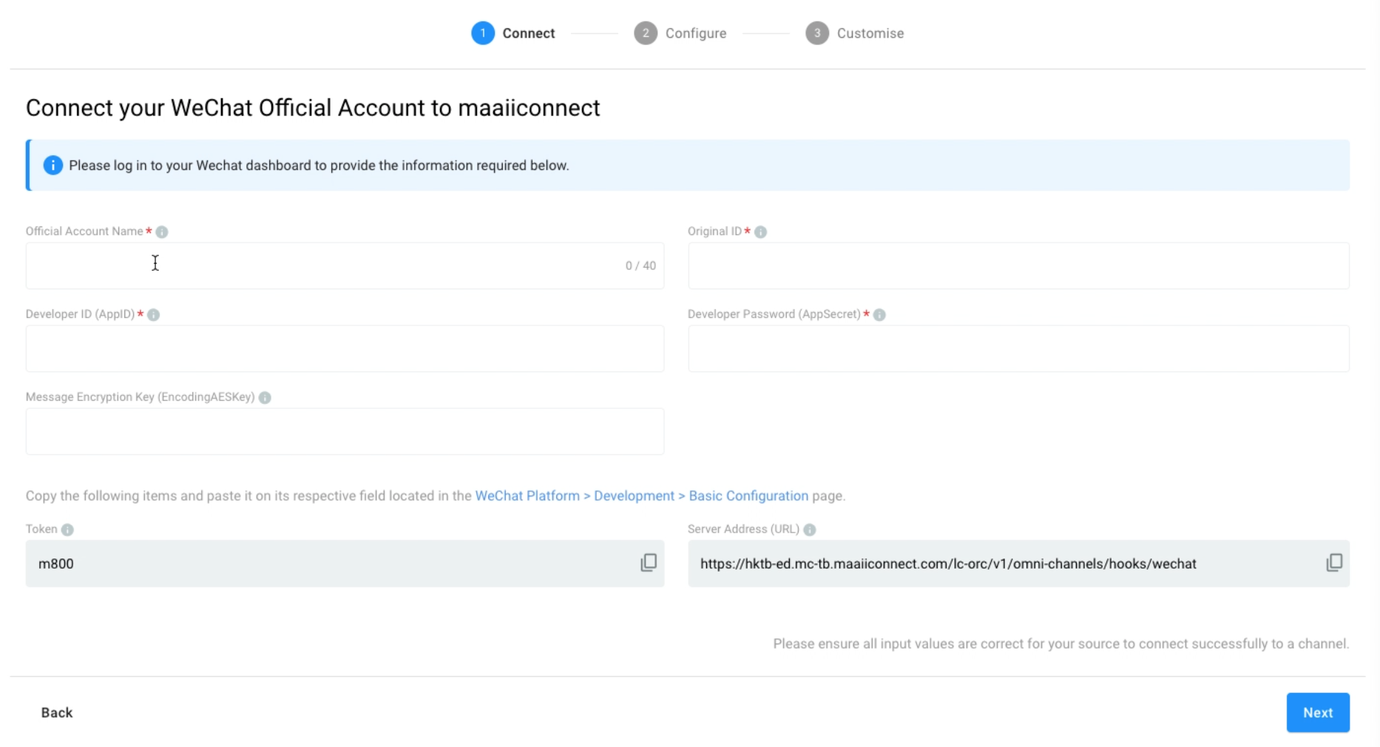Click the 'Please log in to your Wechat dashboard' message

coord(319,166)
